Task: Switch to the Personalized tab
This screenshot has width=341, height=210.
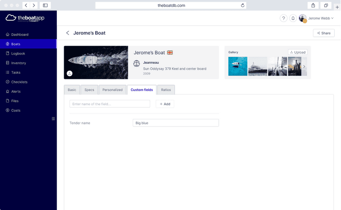Action: click(x=112, y=90)
